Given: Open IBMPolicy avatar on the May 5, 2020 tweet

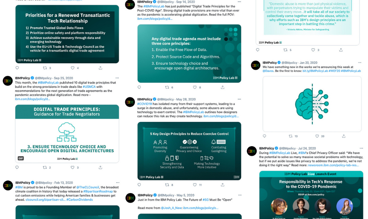Looking at the screenshot, I should click(x=130, y=198).
